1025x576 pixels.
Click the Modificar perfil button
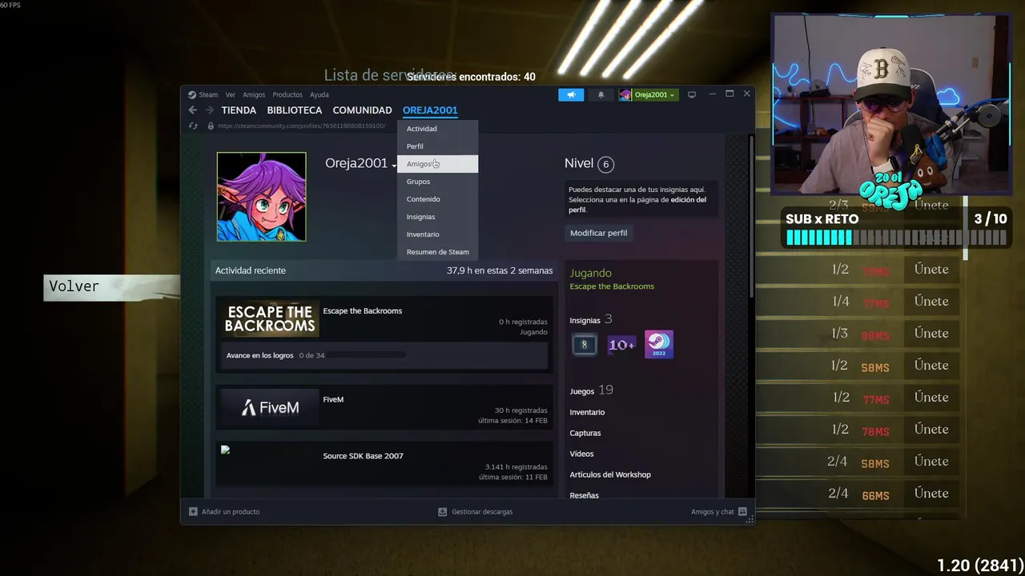(599, 233)
